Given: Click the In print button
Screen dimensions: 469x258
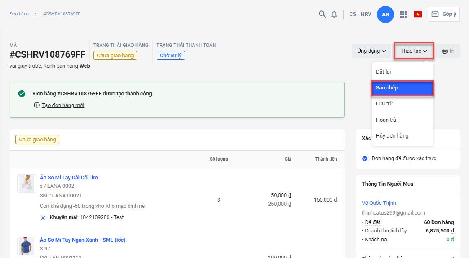Looking at the screenshot, I should 448,51.
